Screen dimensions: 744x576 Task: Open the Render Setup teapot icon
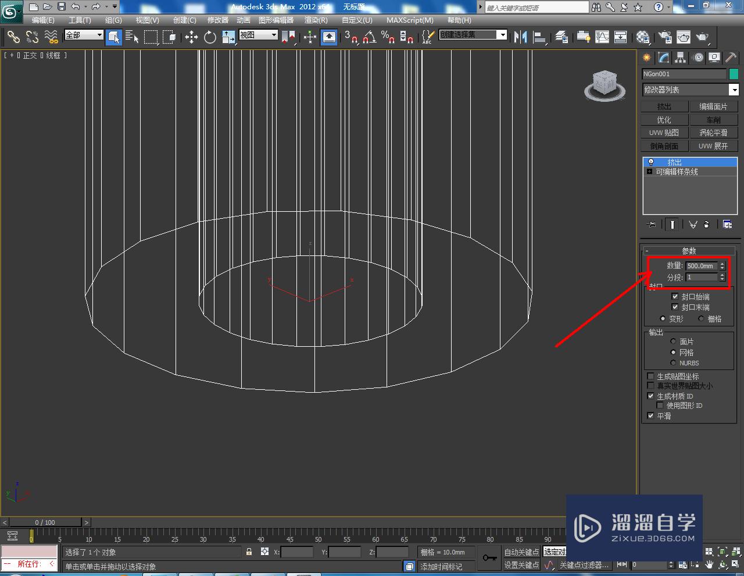point(665,37)
